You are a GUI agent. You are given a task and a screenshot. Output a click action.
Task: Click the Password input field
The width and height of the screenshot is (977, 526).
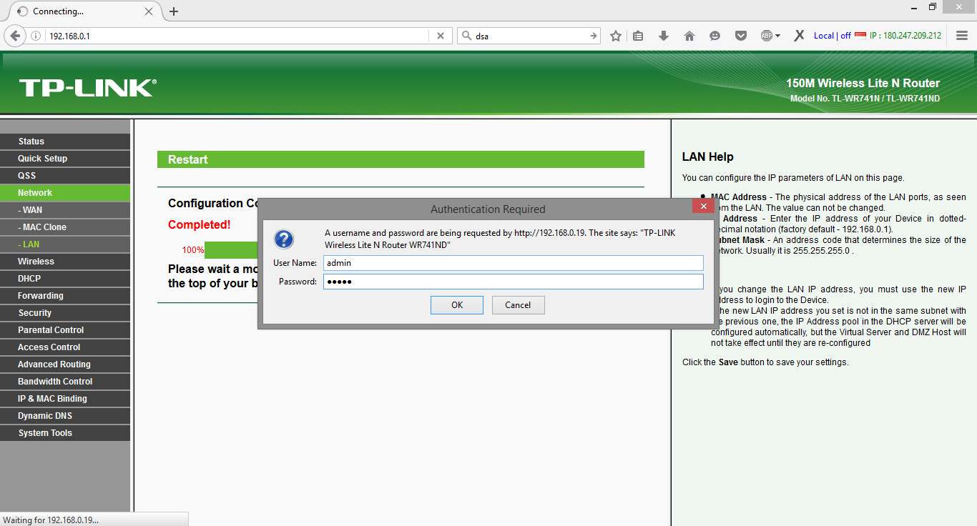[x=513, y=281]
